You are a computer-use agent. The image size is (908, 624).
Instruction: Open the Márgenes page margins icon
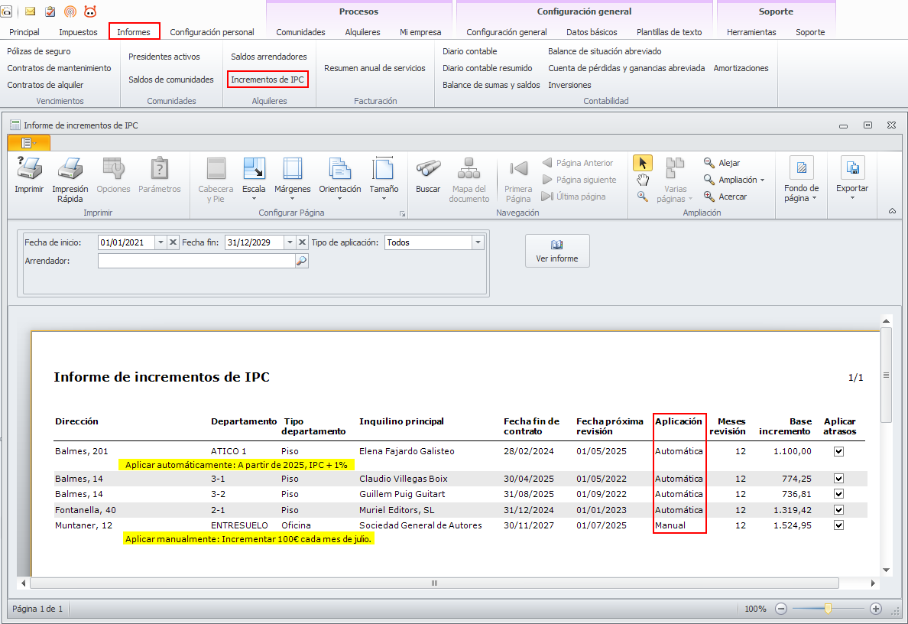293,169
